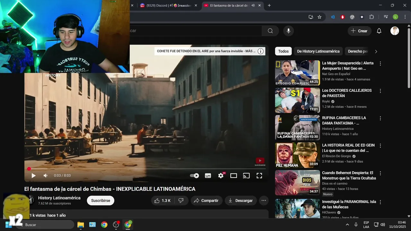
Task: Open a new browser tab
Action: (269, 5)
